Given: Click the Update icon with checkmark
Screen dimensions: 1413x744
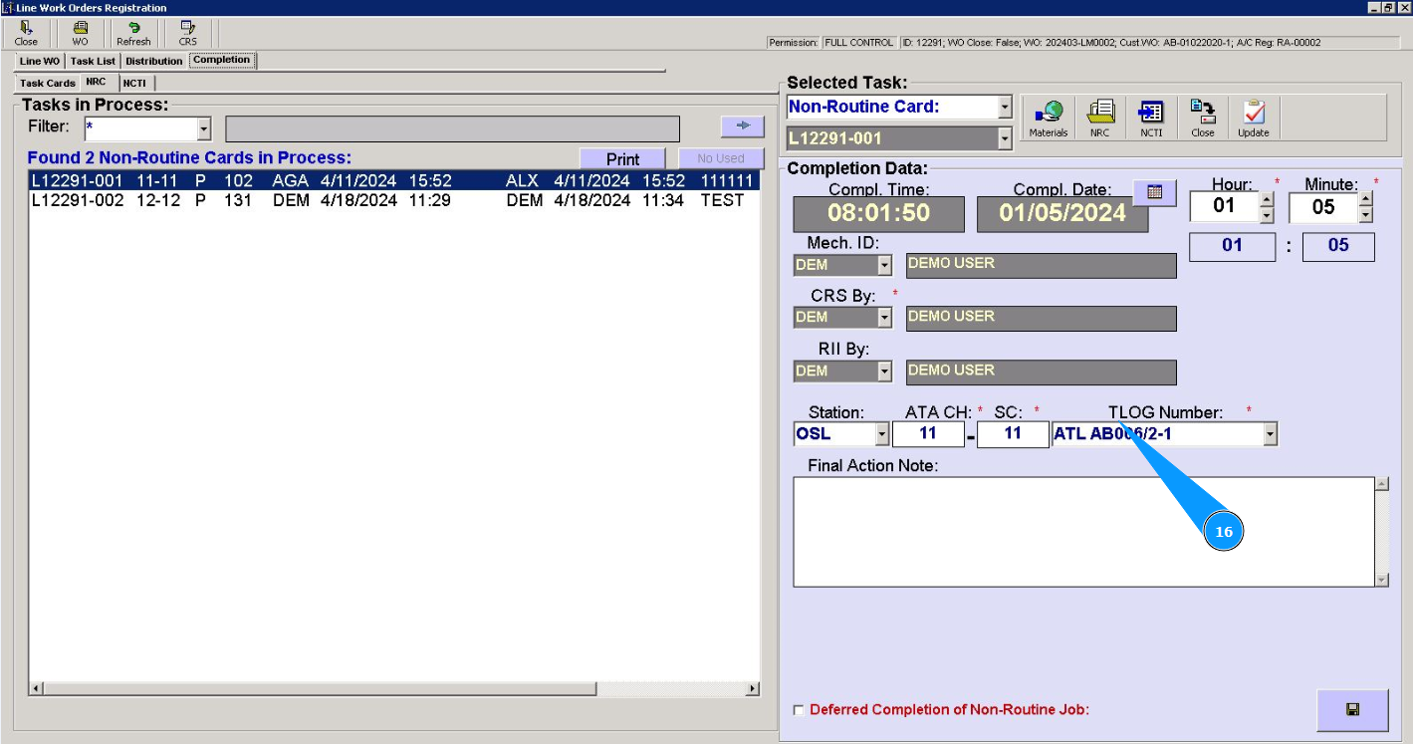Looking at the screenshot, I should coord(1253,119).
